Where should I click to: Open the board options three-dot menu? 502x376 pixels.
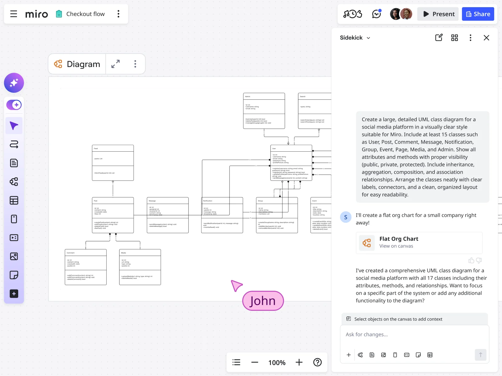click(x=118, y=14)
